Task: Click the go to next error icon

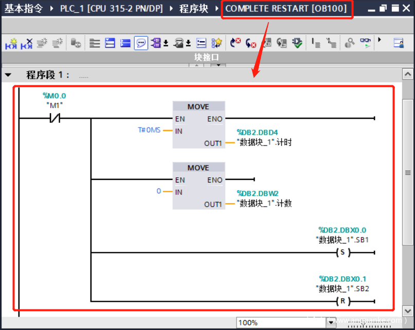Action: tap(251, 43)
